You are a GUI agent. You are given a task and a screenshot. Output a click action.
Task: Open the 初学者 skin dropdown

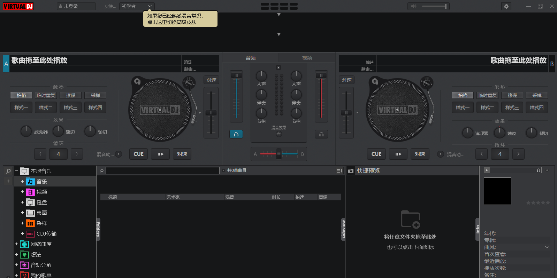[x=137, y=6]
